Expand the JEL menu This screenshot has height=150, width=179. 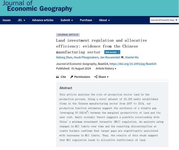(x=21, y=20)
